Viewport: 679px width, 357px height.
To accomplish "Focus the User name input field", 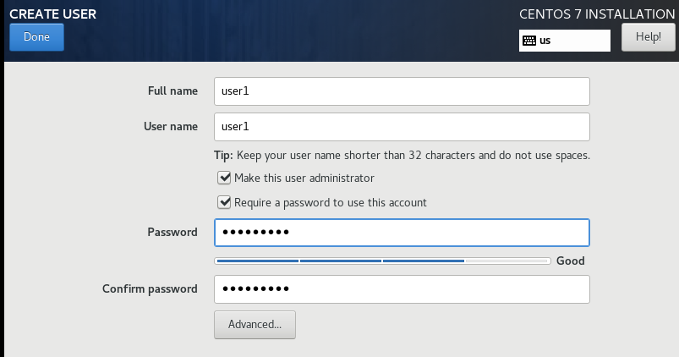I will [402, 127].
